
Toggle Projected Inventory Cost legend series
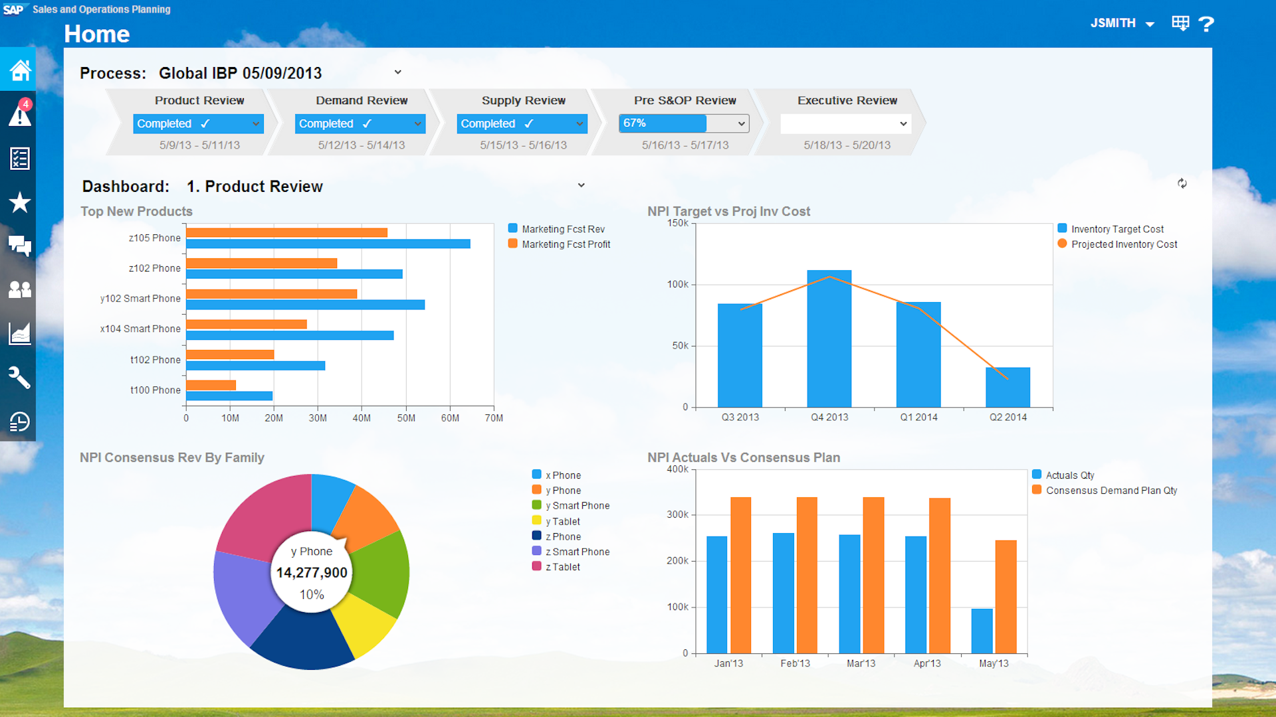point(1117,244)
